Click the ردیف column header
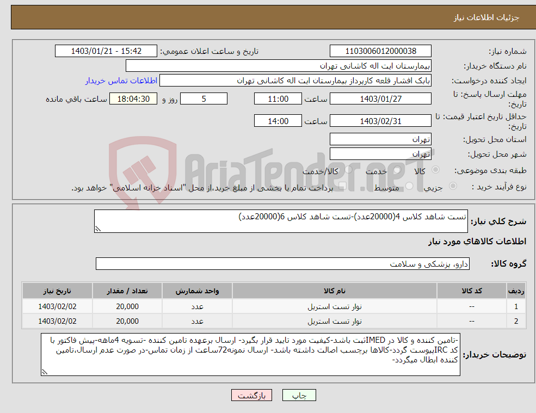 [516, 291]
